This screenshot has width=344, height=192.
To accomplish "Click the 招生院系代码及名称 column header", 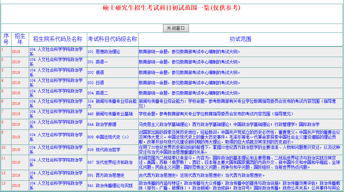I will pos(58,39).
